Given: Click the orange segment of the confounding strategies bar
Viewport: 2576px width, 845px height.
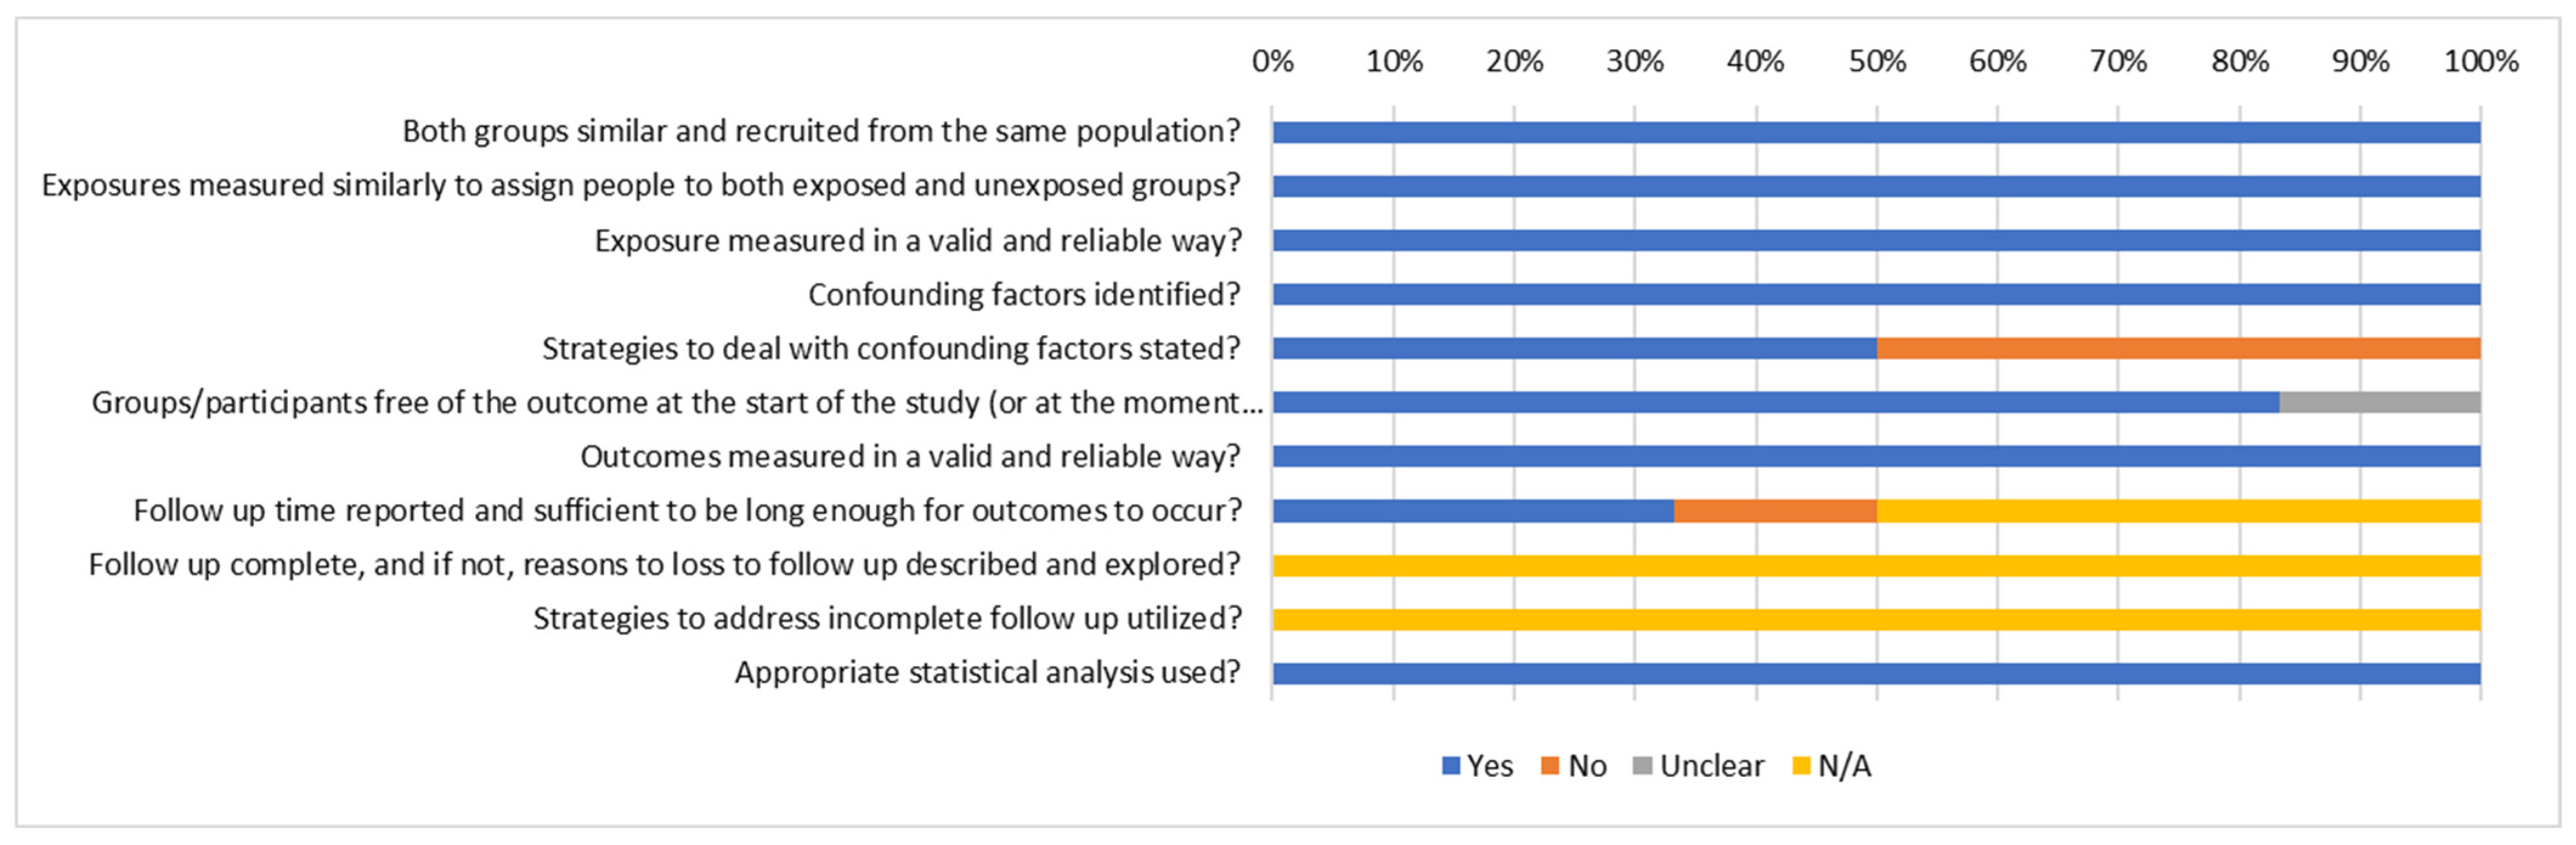Looking at the screenshot, I should coord(2178,348).
